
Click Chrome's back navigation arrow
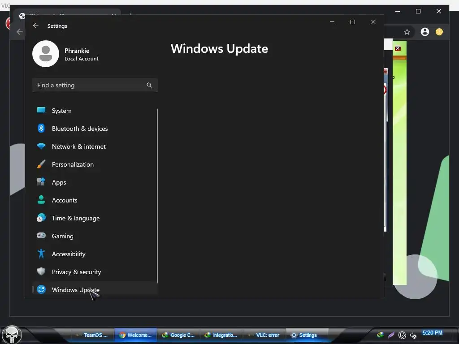coord(20,32)
